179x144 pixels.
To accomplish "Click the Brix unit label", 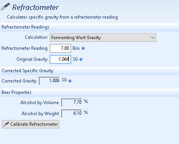I will [76, 48].
